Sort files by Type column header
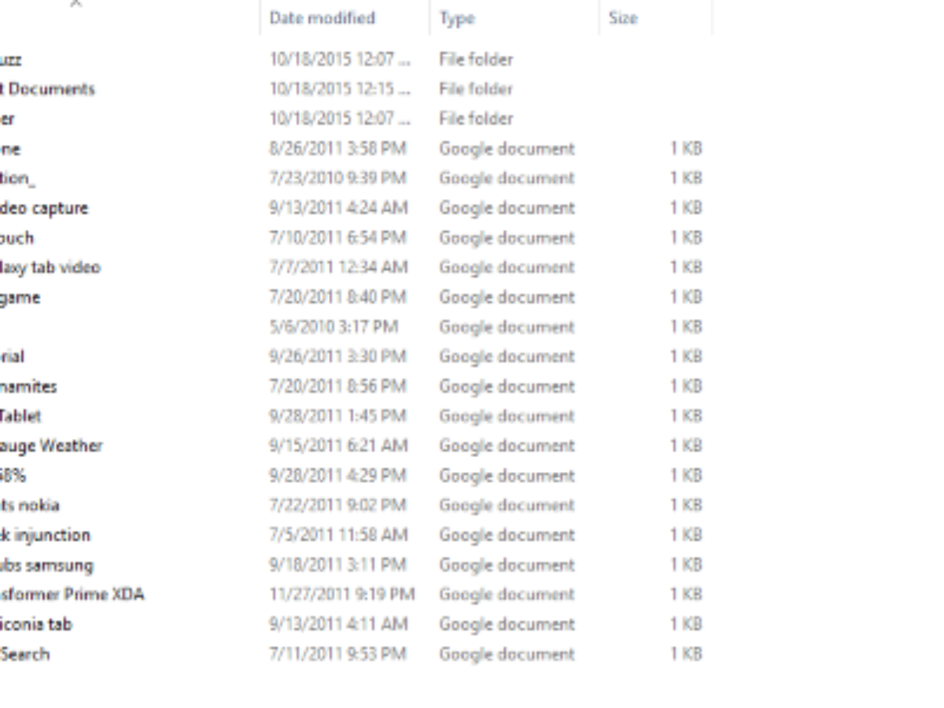The height and width of the screenshot is (708, 944). 457,18
